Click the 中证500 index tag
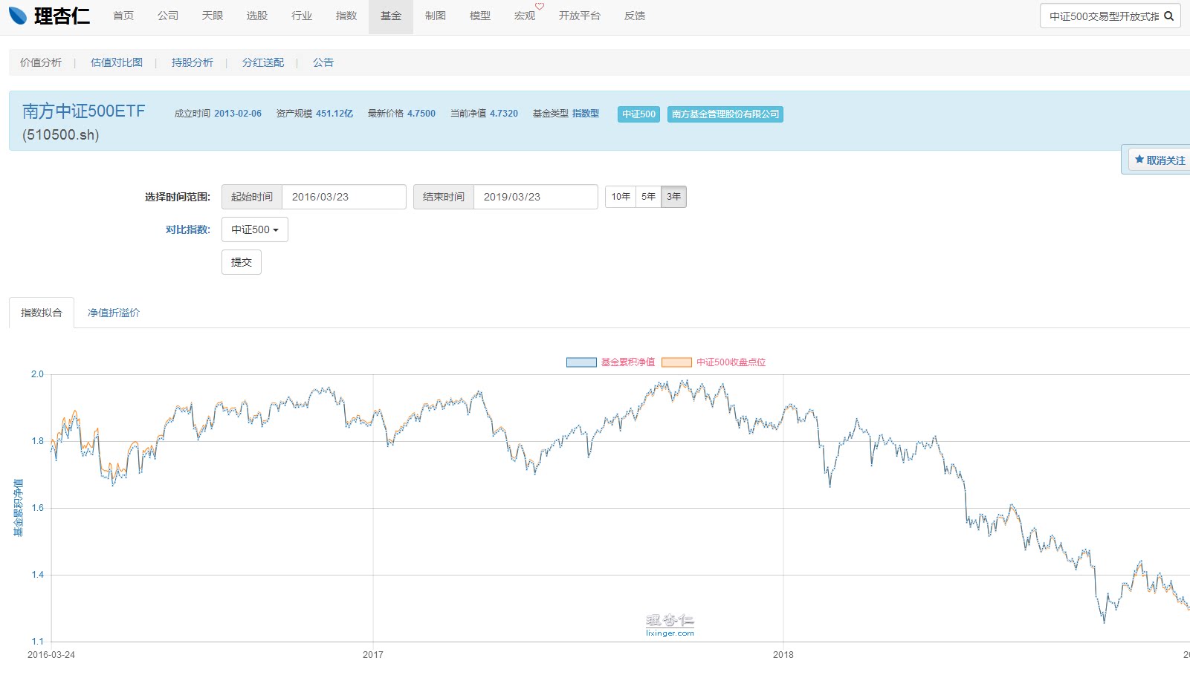The image size is (1190, 675). (x=638, y=114)
